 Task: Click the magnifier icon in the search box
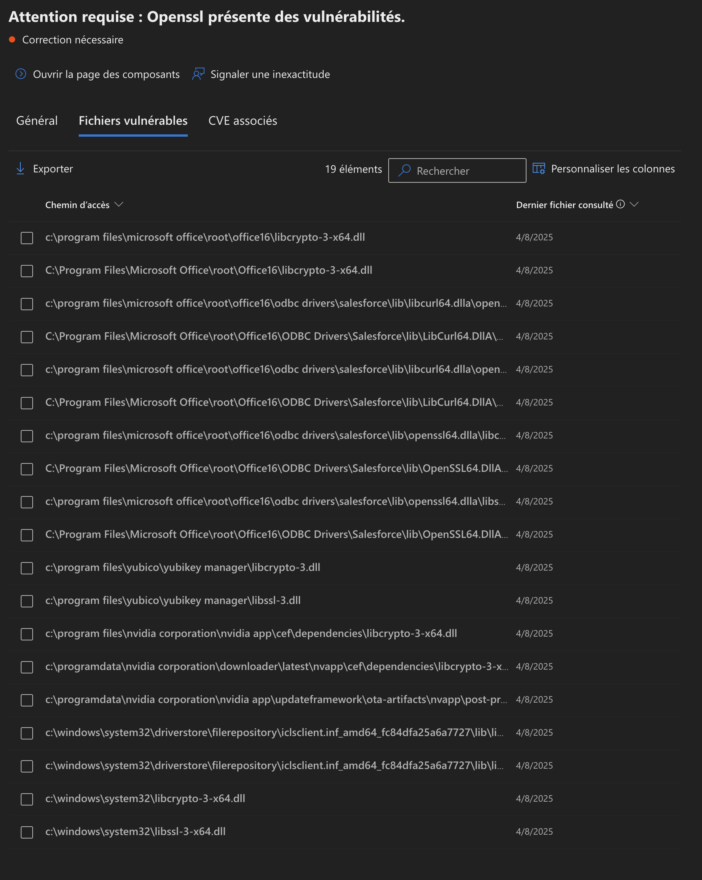[x=404, y=170]
